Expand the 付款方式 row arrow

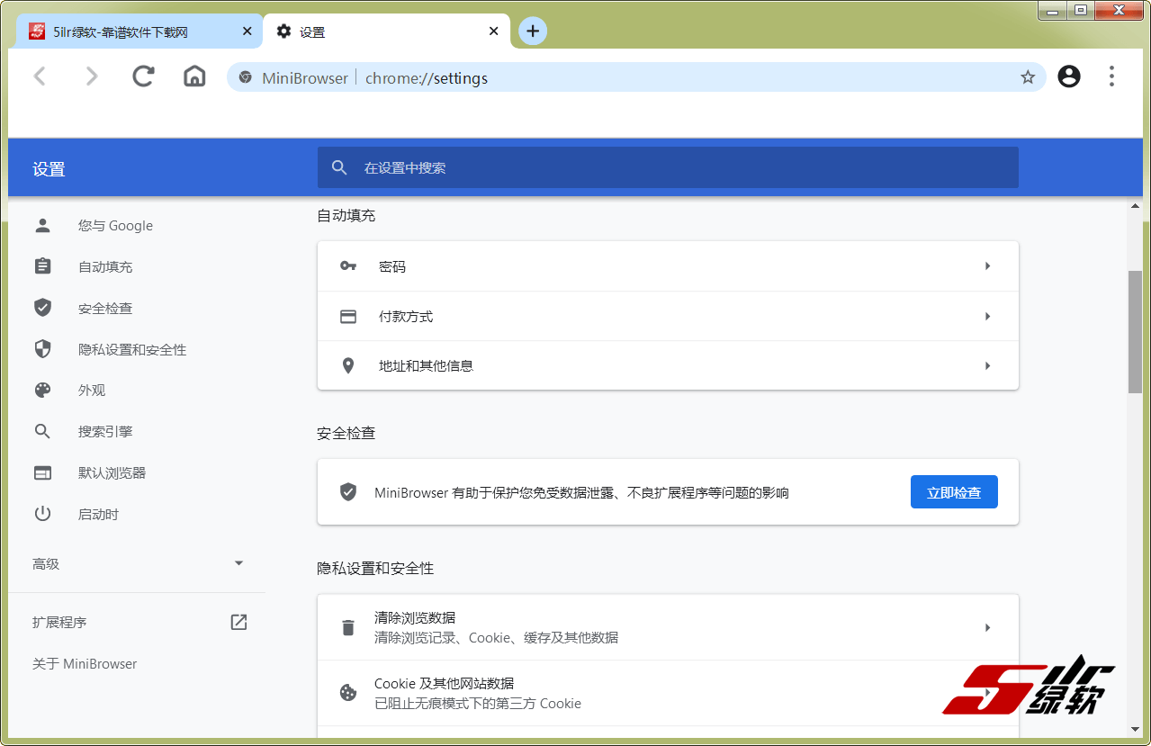(x=987, y=317)
